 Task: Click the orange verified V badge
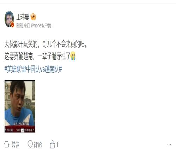click(12, 25)
